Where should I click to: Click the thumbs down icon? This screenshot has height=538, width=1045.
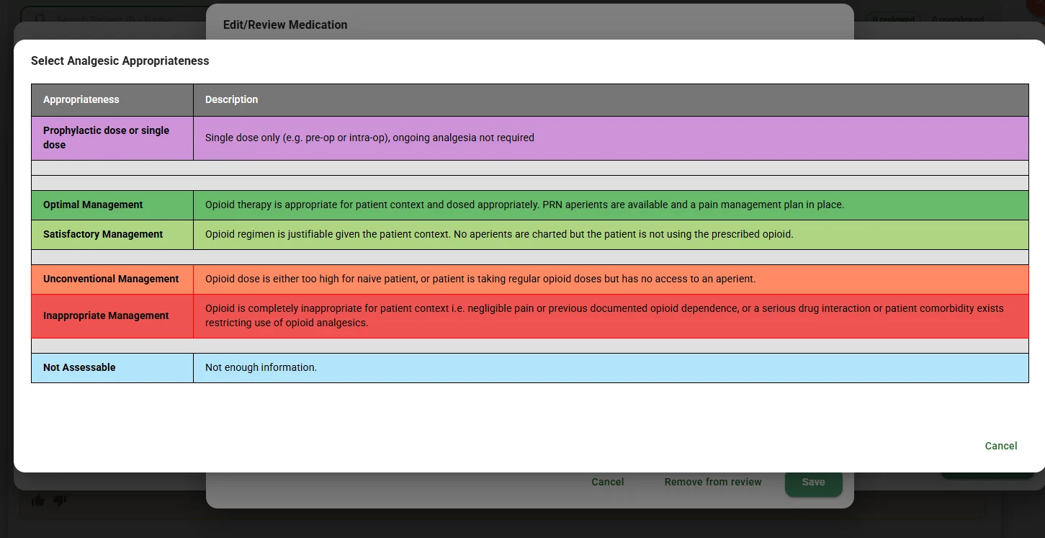click(60, 501)
